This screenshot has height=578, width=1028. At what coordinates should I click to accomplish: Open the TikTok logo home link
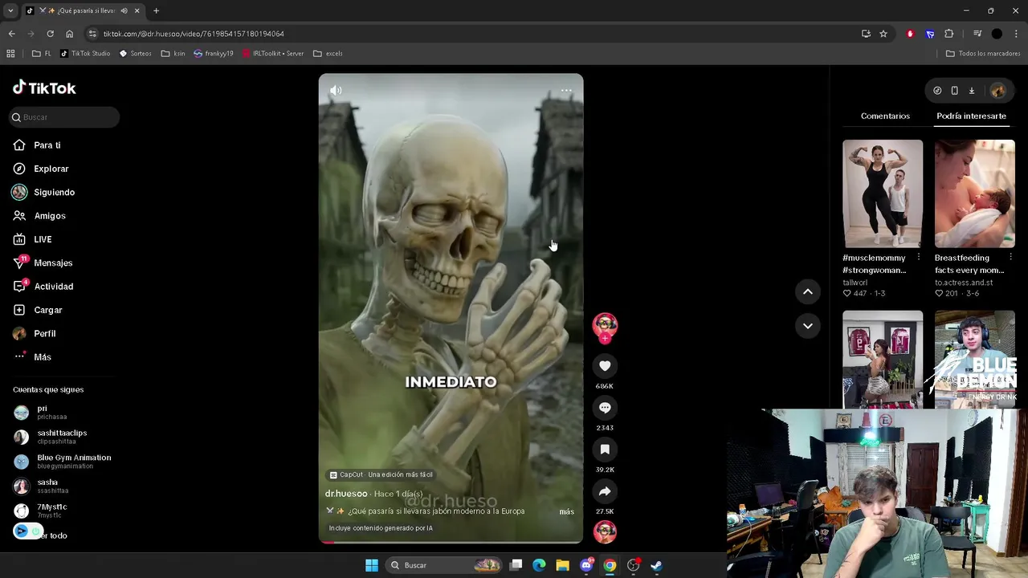pos(44,88)
